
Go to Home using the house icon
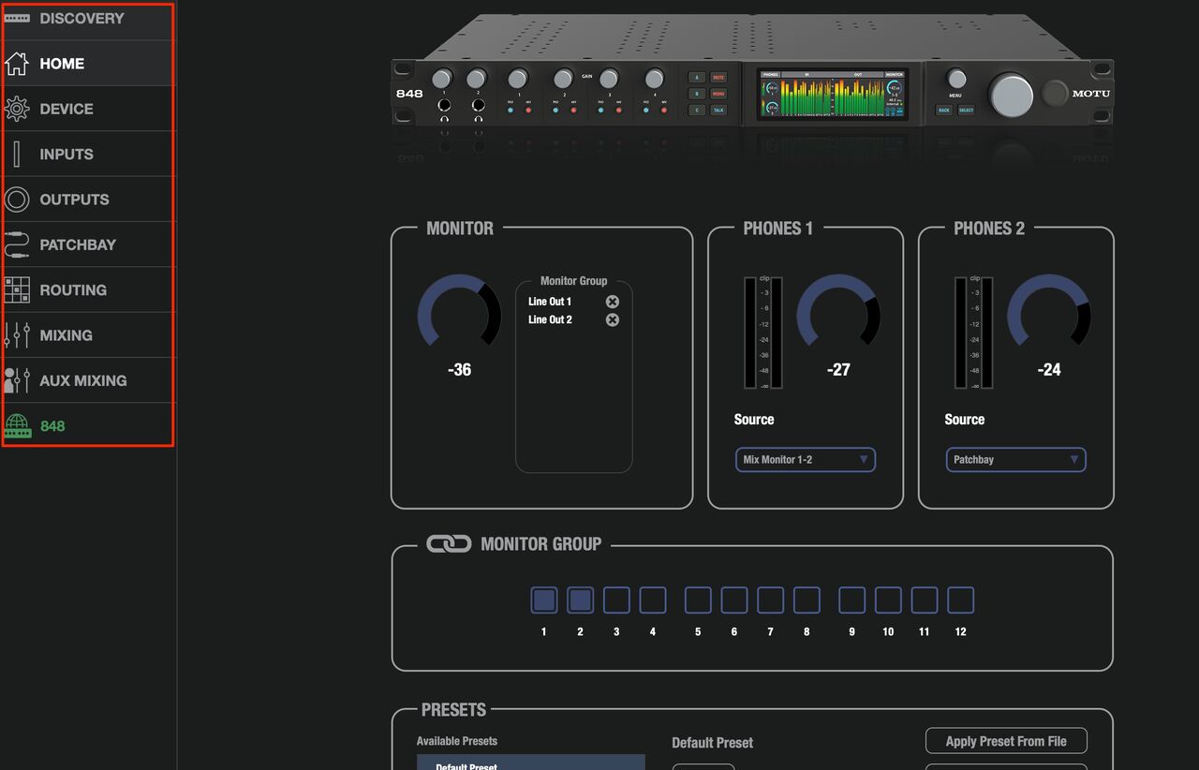[x=16, y=64]
